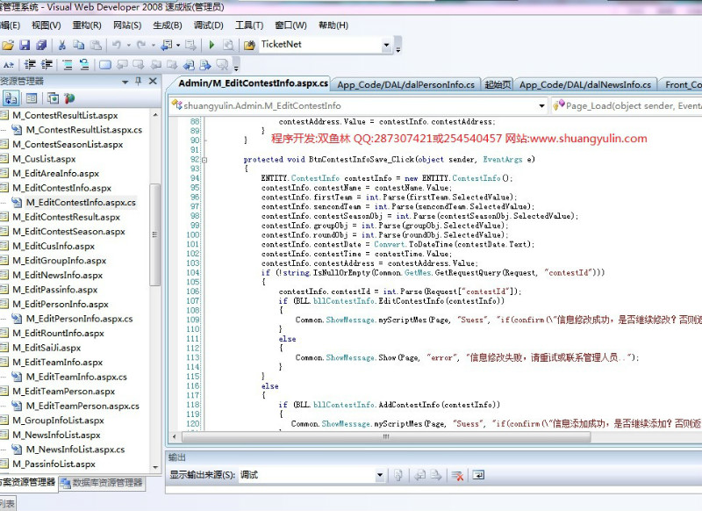Click Solution Explorer scroll up arrow

click(x=155, y=115)
